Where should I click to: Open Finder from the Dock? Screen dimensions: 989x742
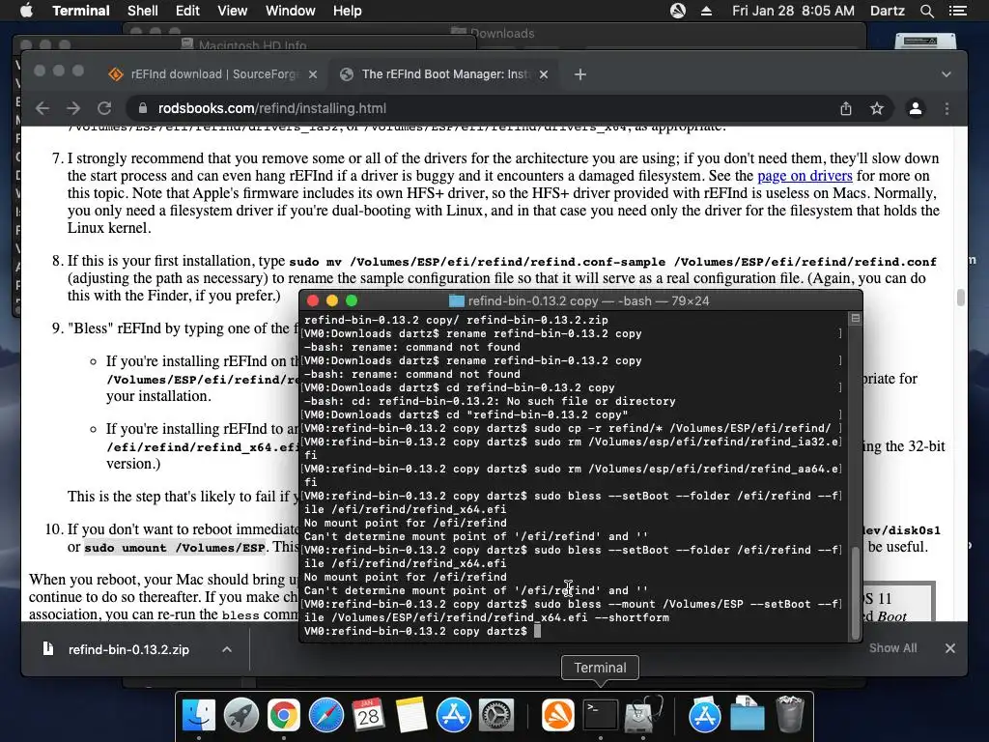(199, 715)
